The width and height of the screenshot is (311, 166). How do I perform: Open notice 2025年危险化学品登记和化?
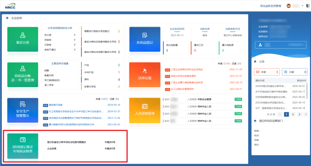270,103
